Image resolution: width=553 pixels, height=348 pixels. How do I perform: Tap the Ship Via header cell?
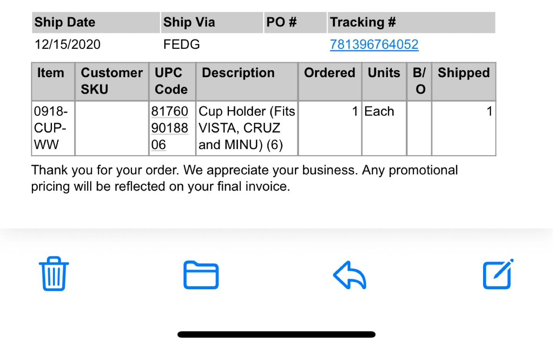(x=212, y=22)
